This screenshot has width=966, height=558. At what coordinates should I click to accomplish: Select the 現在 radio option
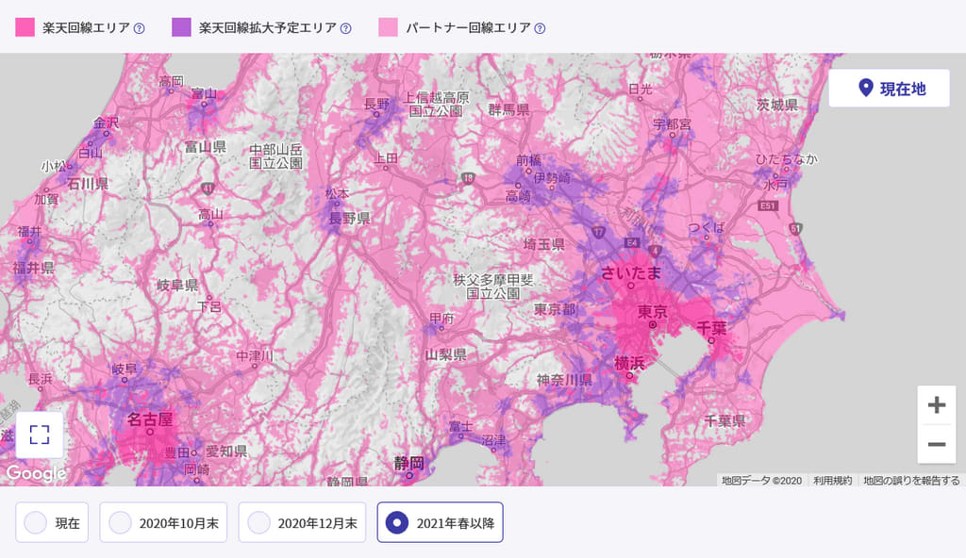coord(52,522)
